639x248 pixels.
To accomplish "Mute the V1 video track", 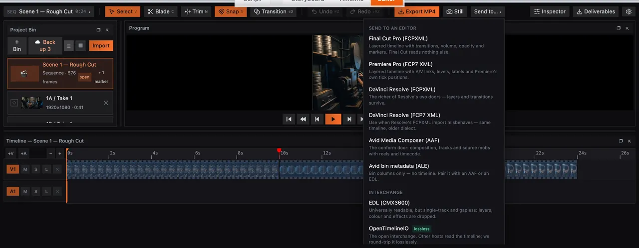I will coord(25,169).
